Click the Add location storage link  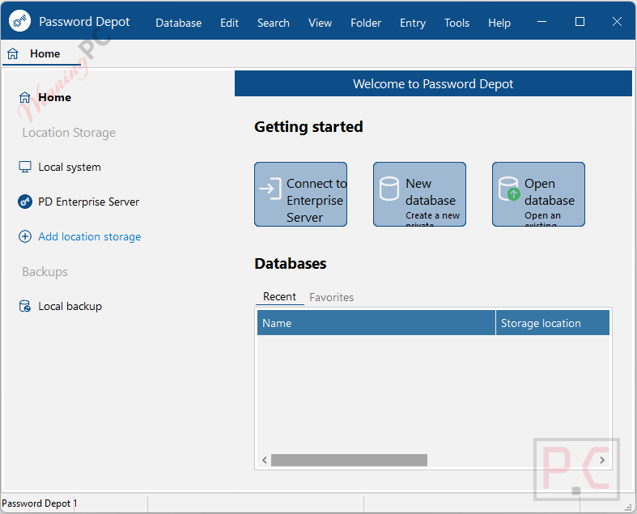89,236
